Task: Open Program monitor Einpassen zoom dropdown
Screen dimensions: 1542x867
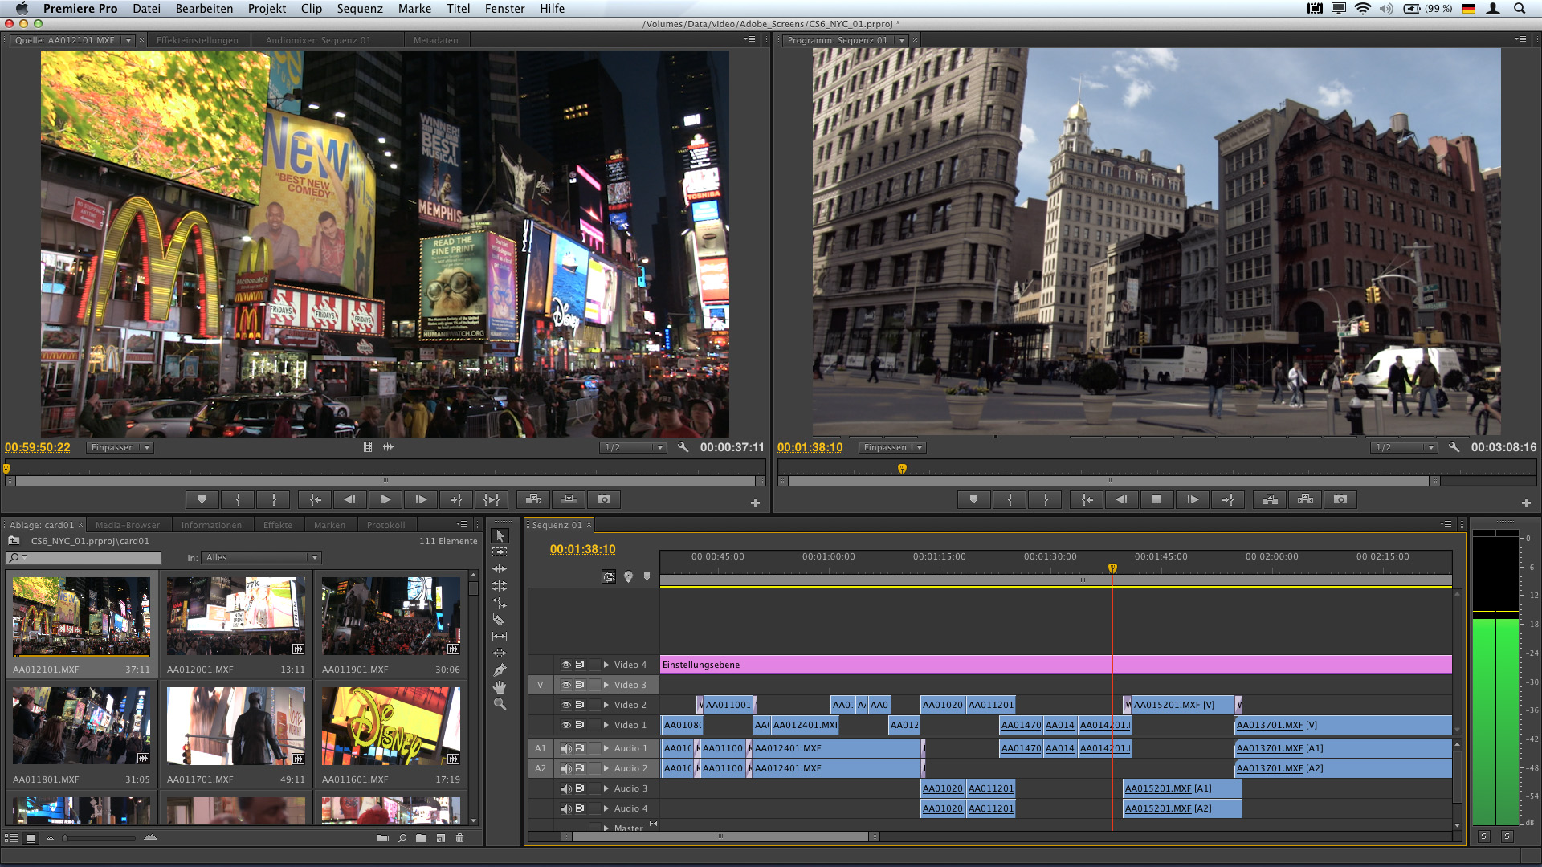Action: click(x=891, y=447)
